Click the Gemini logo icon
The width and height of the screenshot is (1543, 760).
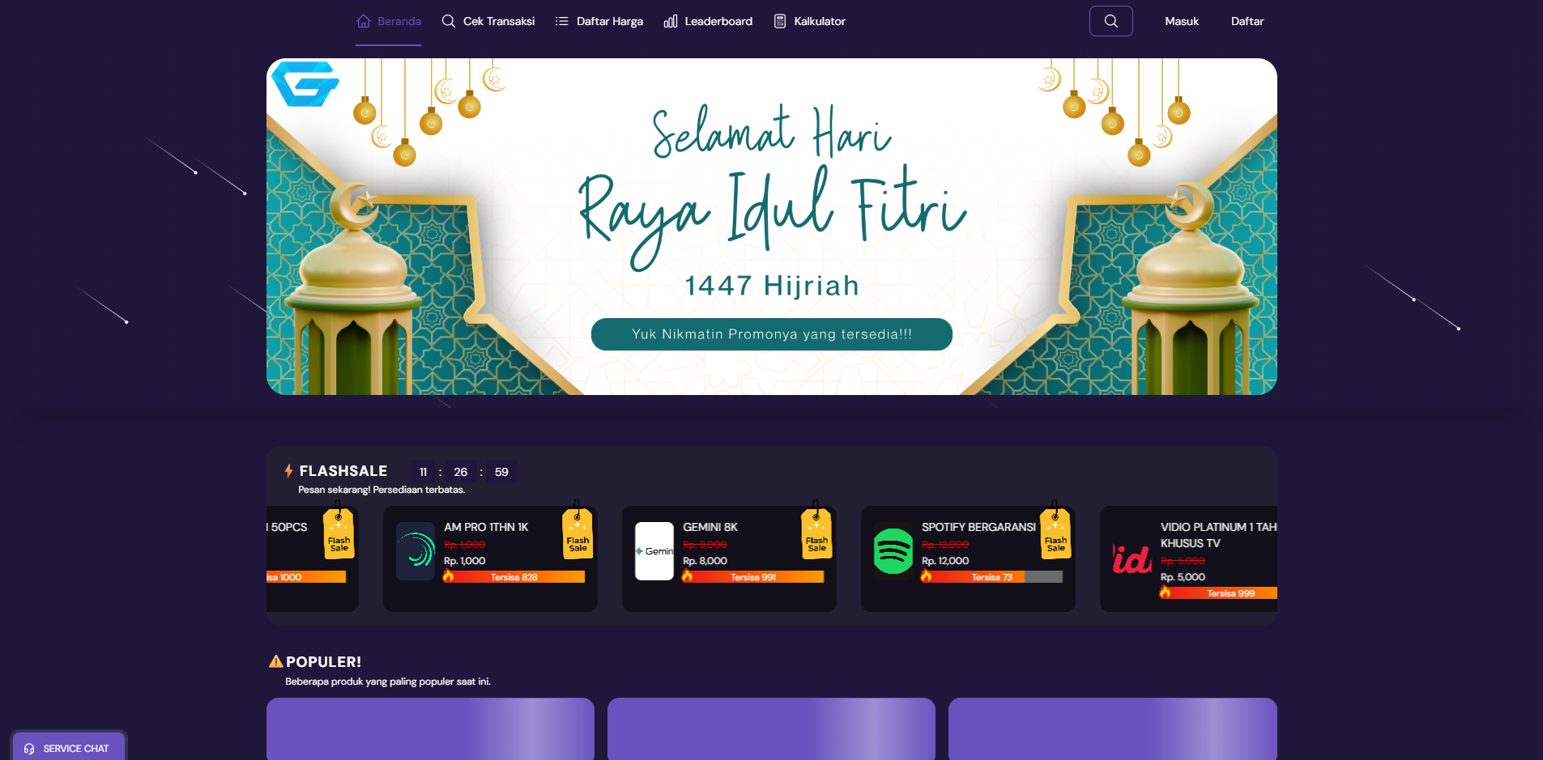coord(654,551)
